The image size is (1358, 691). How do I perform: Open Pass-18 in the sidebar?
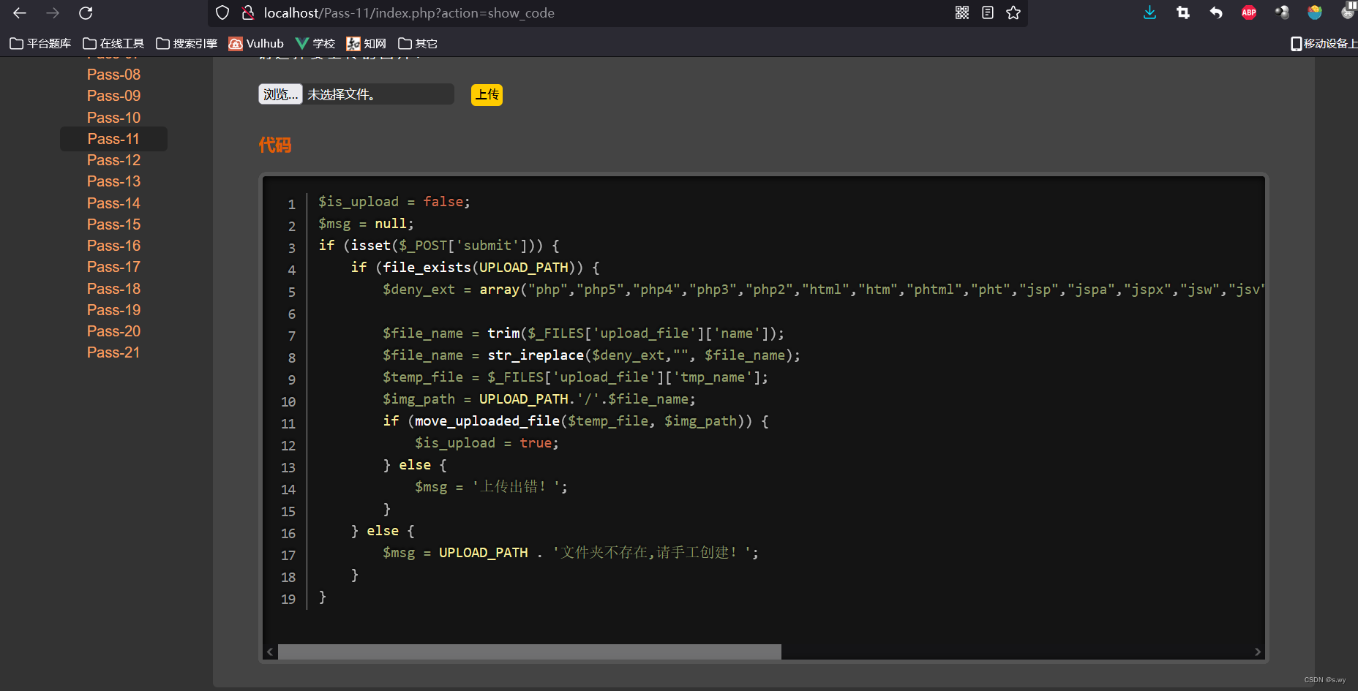pyautogui.click(x=113, y=289)
